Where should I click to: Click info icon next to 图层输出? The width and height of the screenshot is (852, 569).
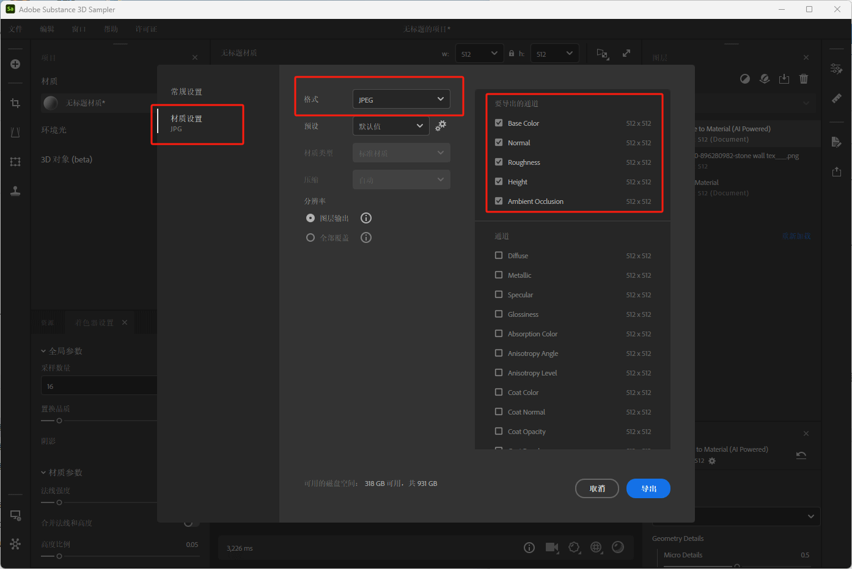pos(366,218)
